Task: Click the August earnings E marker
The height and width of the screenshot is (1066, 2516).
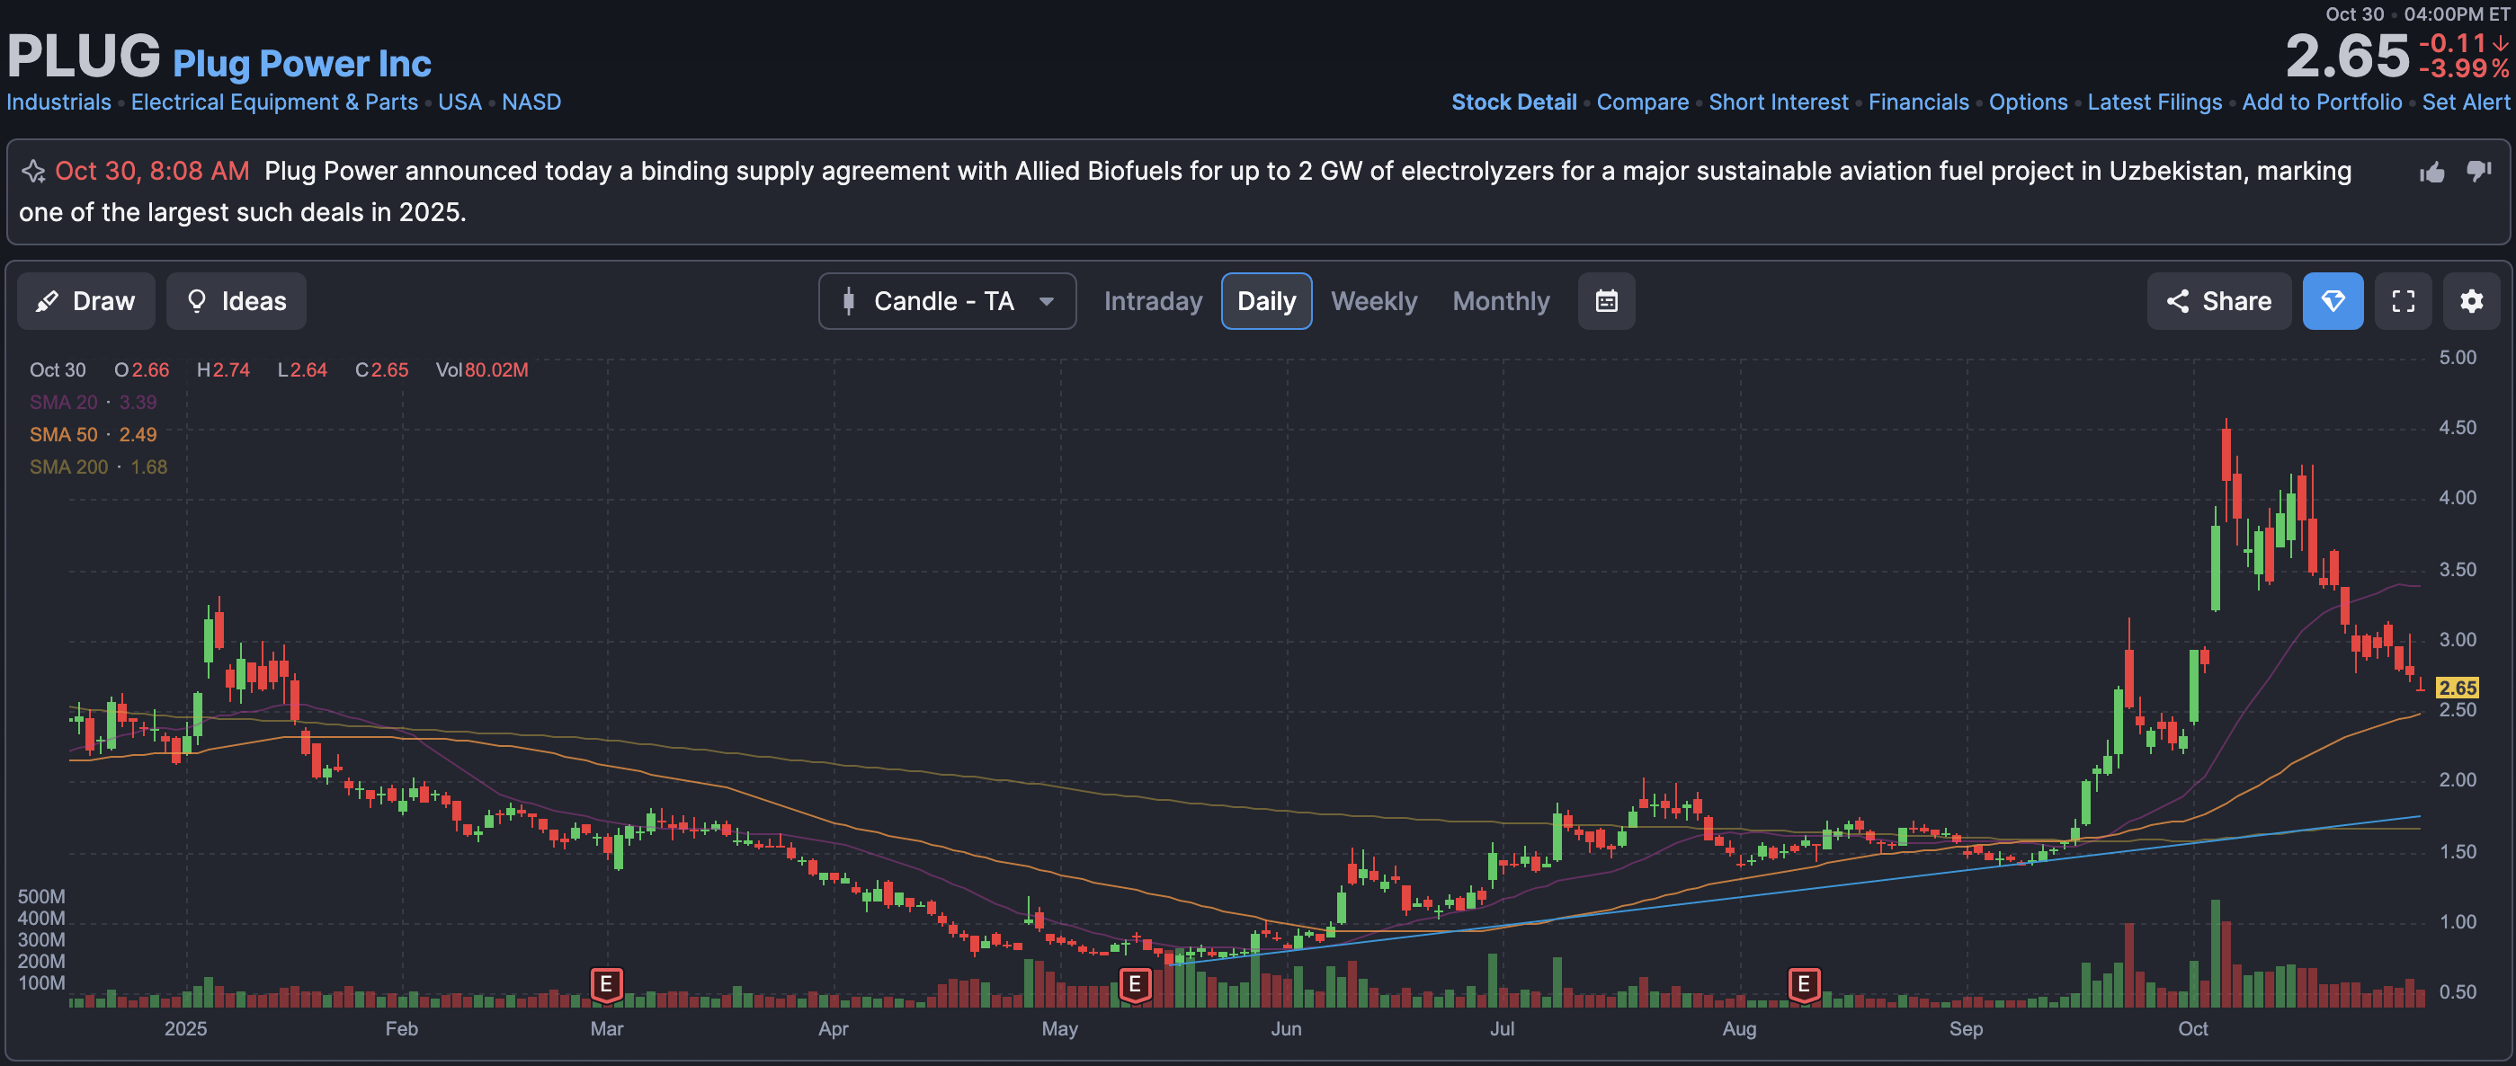Action: point(1803,984)
